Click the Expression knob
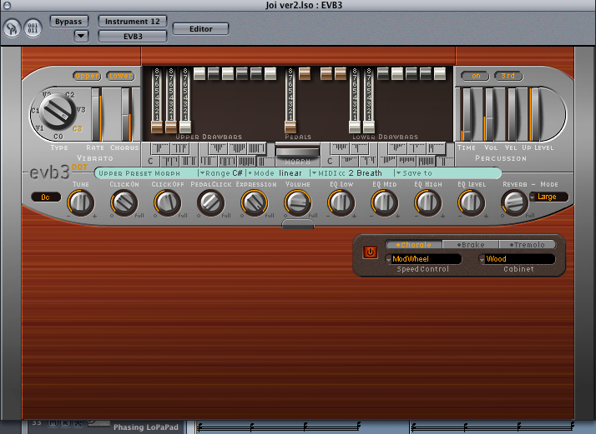Viewport: 596px width, 434px height. coord(254,202)
